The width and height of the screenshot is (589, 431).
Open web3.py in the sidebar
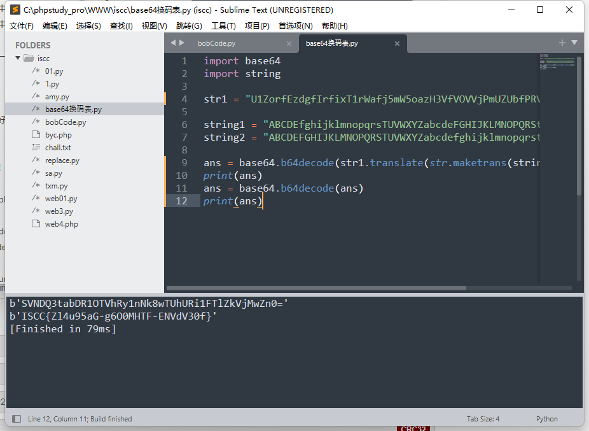tap(59, 211)
